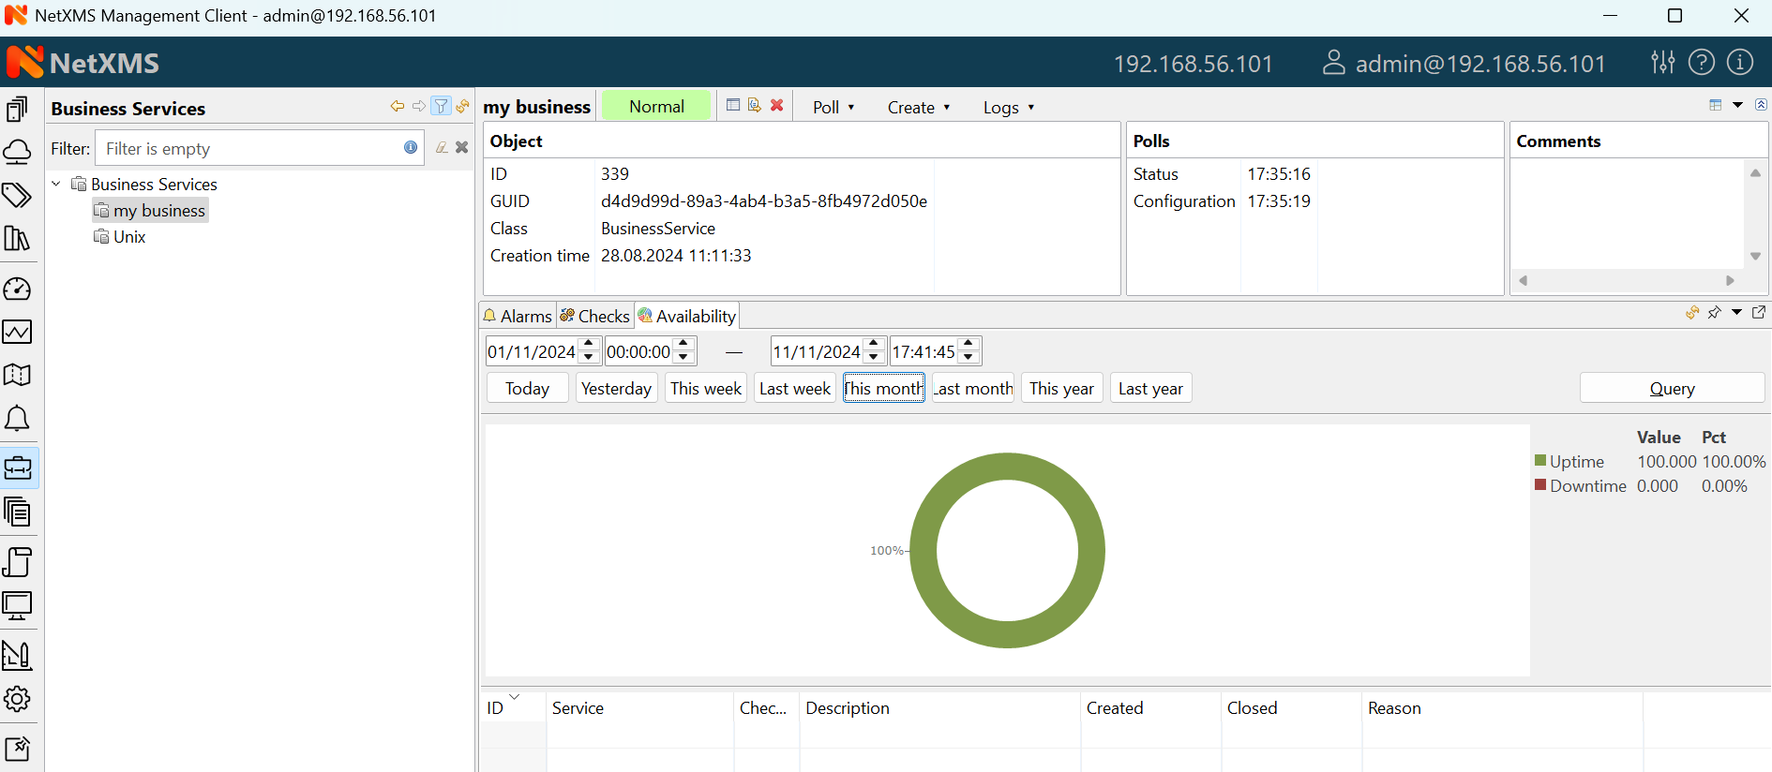This screenshot has width=1772, height=772.
Task: Click the help question mark icon
Action: coord(1701,63)
